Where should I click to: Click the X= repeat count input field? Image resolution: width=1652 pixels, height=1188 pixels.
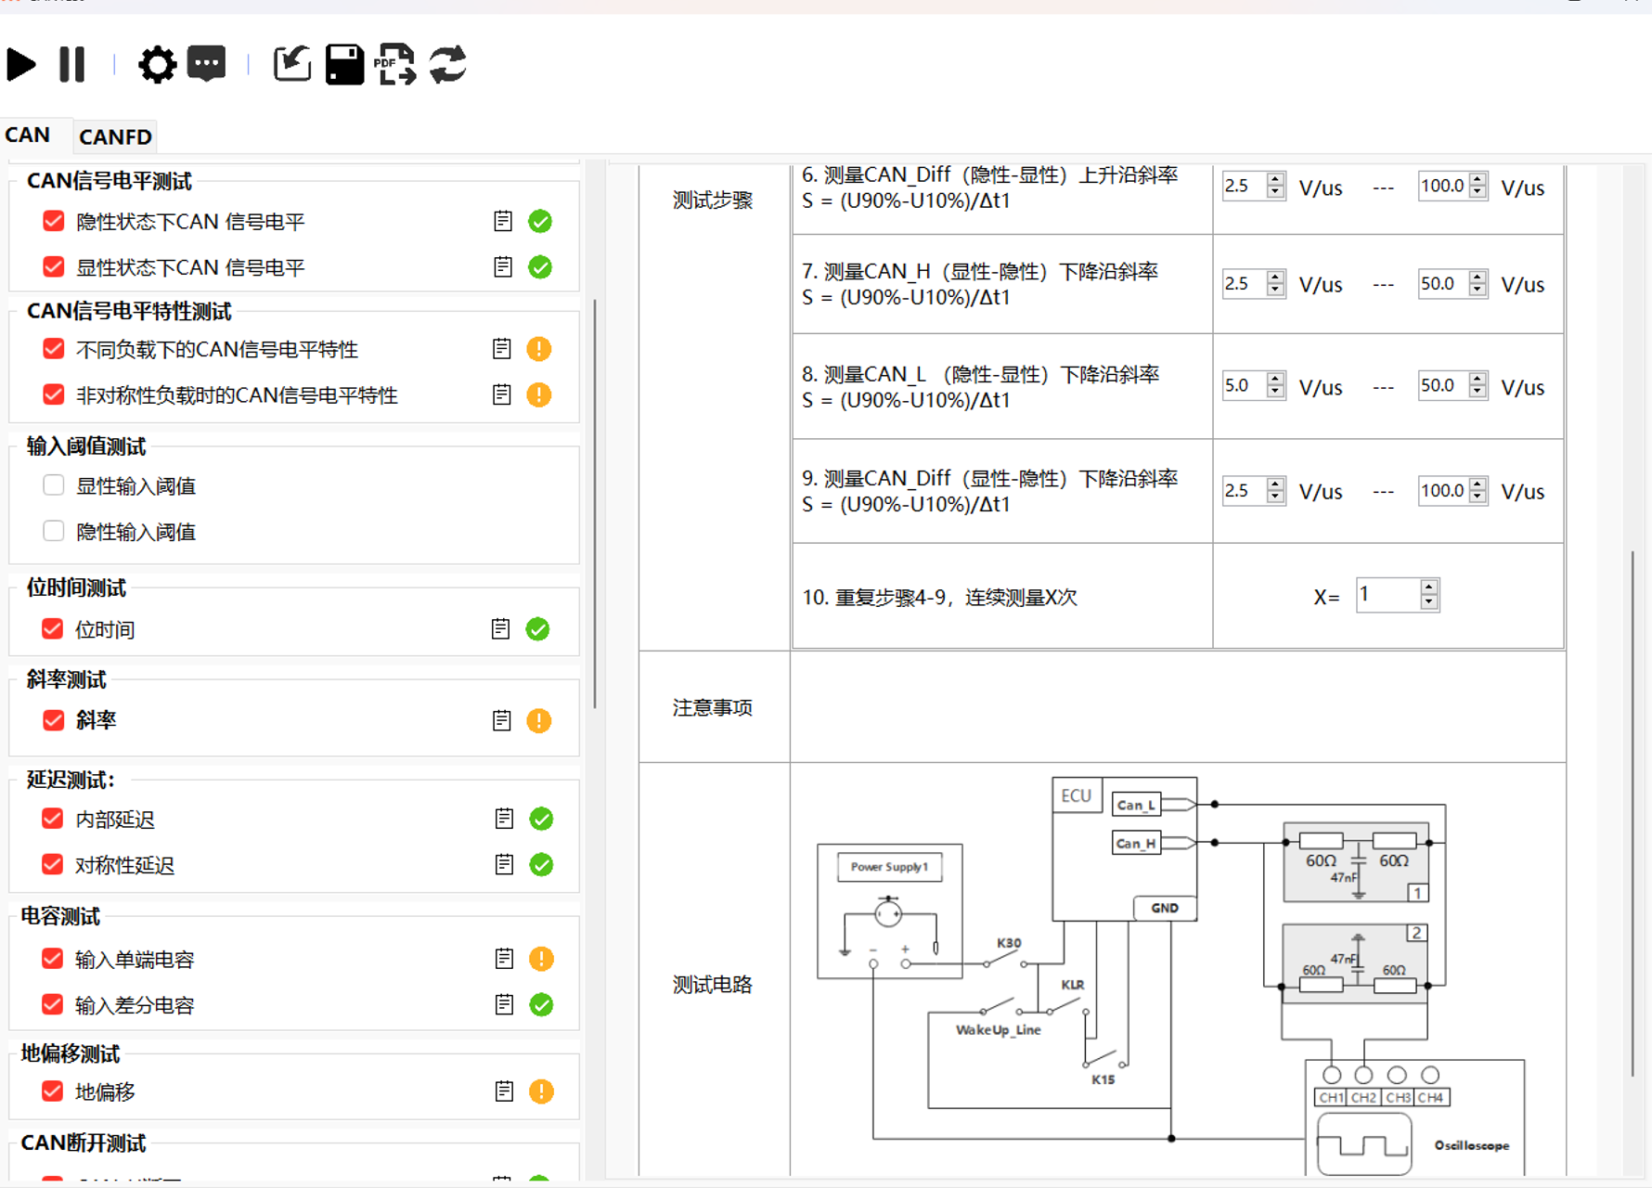[1387, 595]
